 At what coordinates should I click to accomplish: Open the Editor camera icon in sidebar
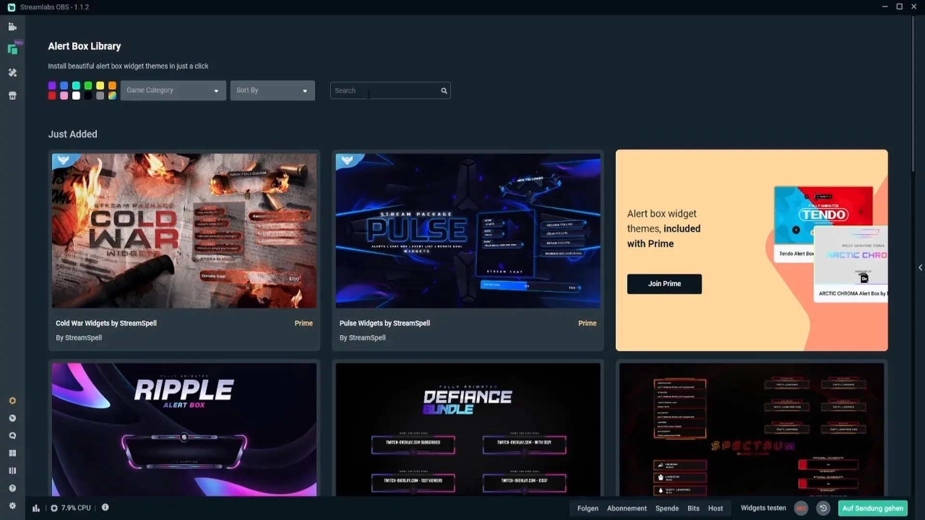click(13, 27)
